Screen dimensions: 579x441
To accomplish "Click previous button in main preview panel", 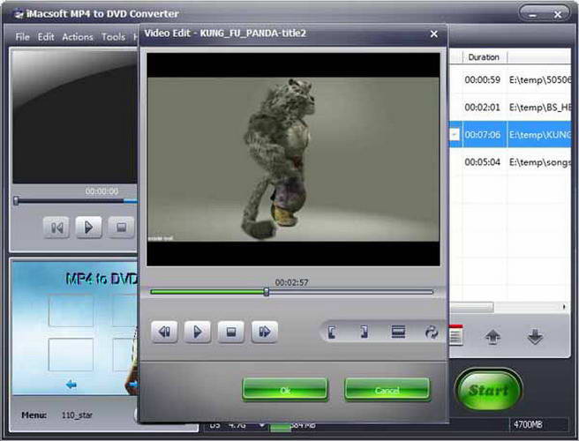I will click(x=56, y=228).
